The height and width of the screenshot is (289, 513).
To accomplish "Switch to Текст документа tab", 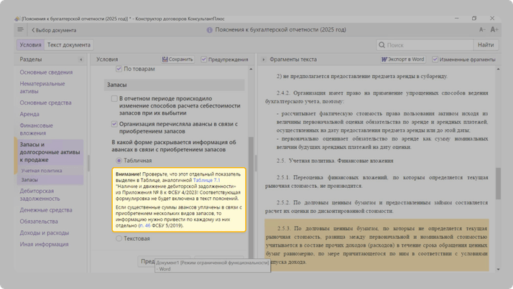I will point(69,44).
